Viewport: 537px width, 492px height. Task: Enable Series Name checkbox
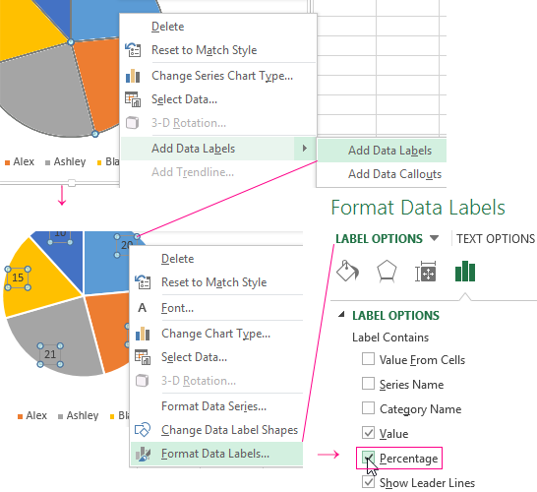368,384
